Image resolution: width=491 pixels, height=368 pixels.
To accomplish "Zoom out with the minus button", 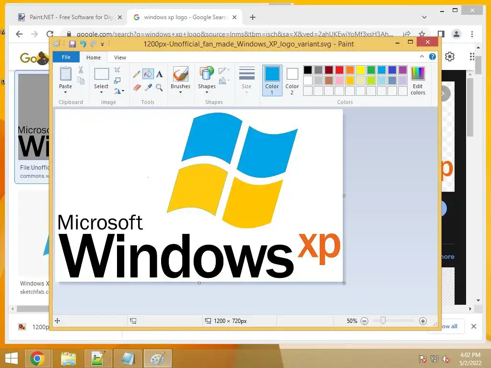I will [364, 321].
